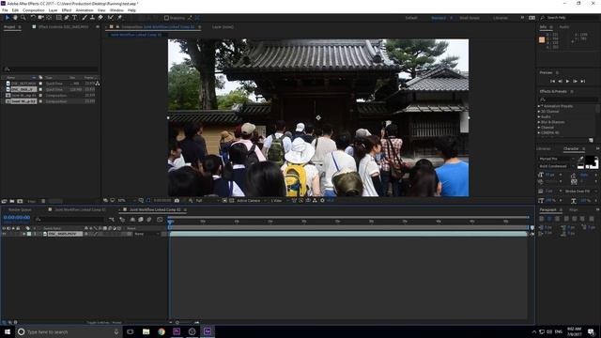Image resolution: width=601 pixels, height=338 pixels.
Task: Expand the 3D Channel effects category
Action: click(539, 112)
